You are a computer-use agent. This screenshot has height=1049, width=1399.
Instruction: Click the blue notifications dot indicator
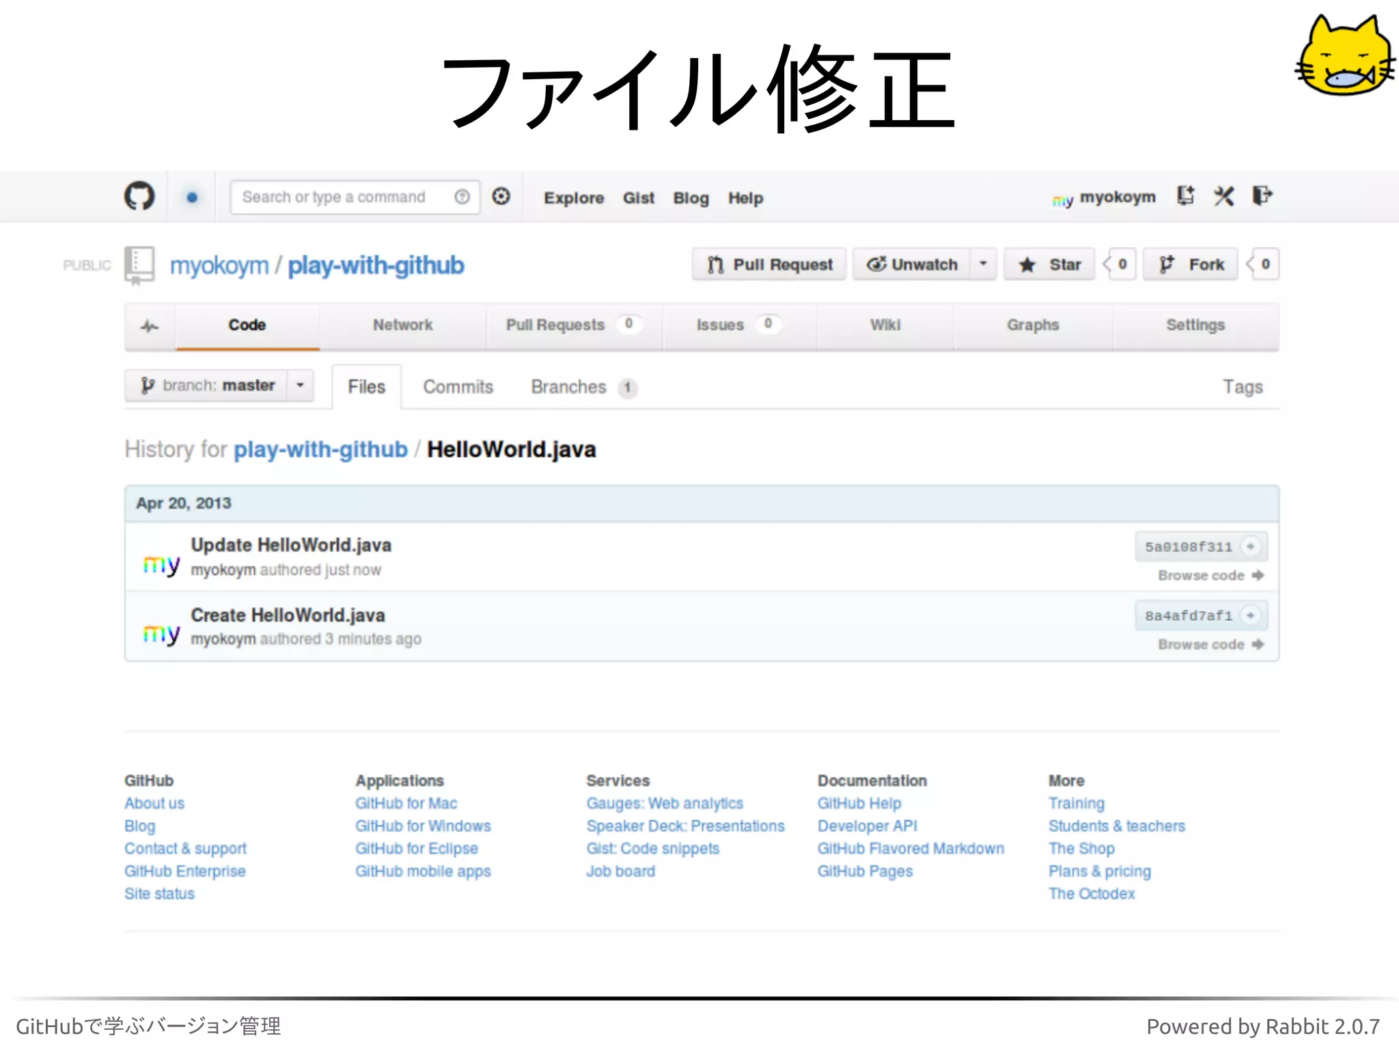coord(192,197)
